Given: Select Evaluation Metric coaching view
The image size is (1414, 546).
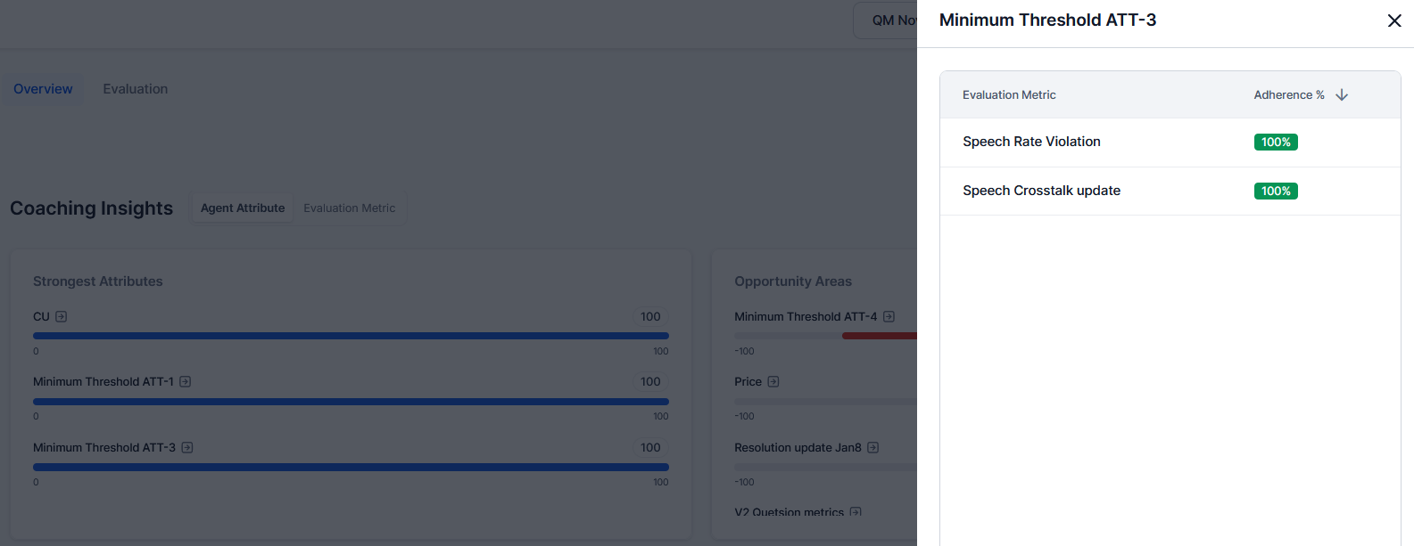Looking at the screenshot, I should (350, 208).
